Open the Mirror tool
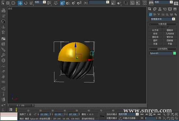The width and height of the screenshot is (179, 121). coord(113,3)
